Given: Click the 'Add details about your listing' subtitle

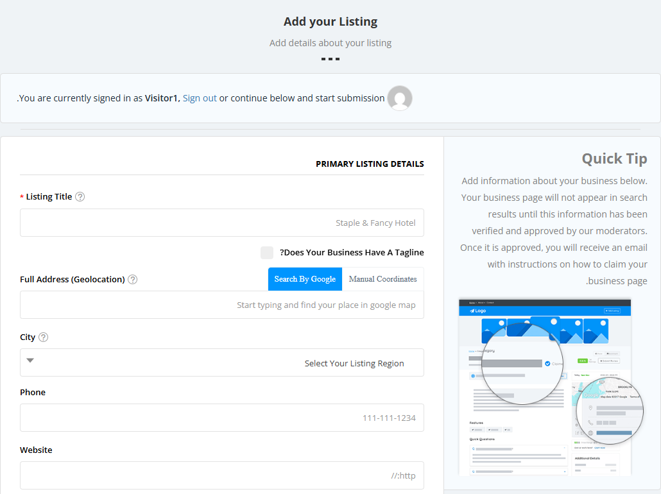Looking at the screenshot, I should coord(330,43).
